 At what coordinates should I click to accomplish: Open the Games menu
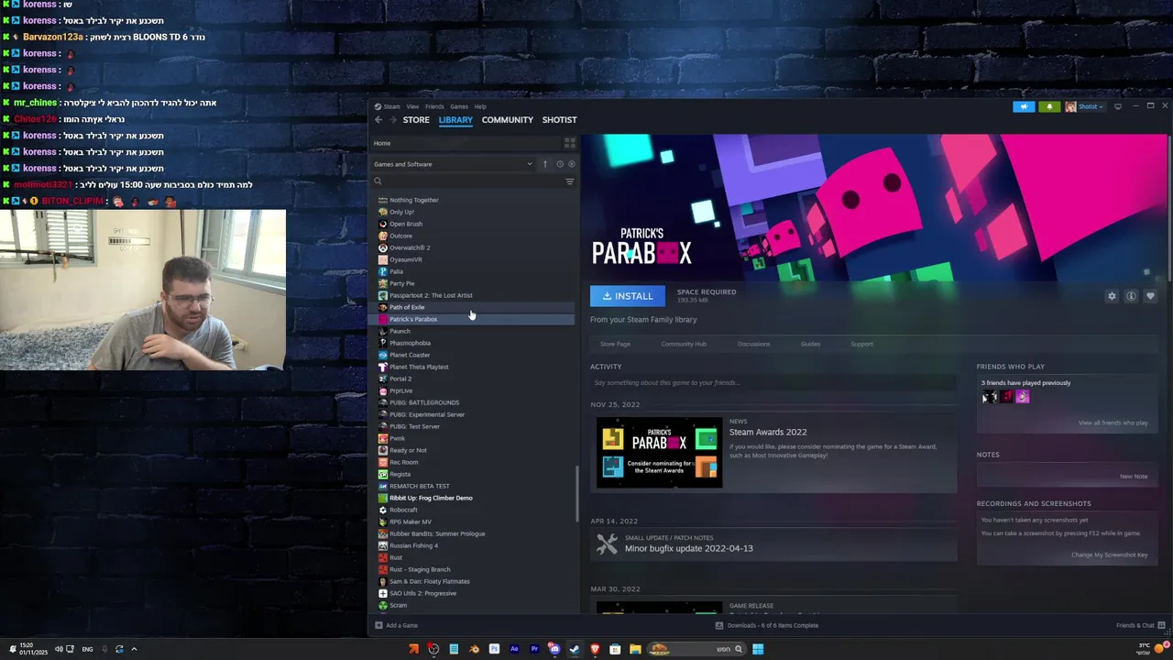coord(459,106)
